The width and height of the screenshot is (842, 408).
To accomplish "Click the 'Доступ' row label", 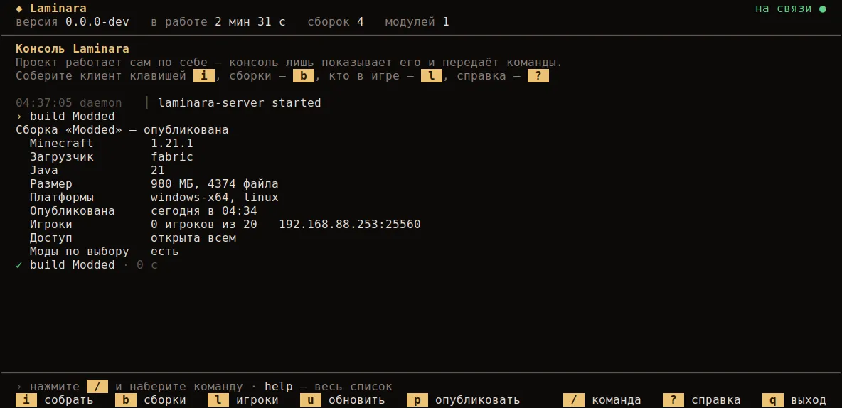I will tap(51, 238).
